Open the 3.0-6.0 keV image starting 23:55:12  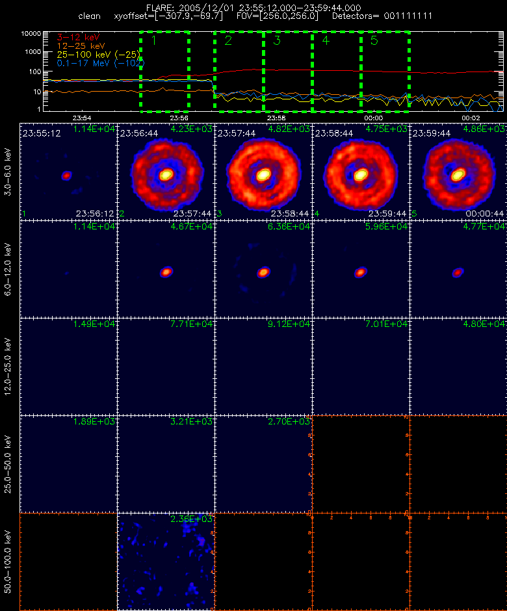69,172
